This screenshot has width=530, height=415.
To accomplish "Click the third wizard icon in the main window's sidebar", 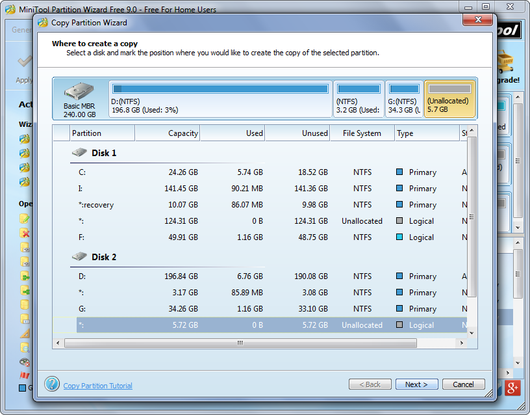I will tap(24, 167).
